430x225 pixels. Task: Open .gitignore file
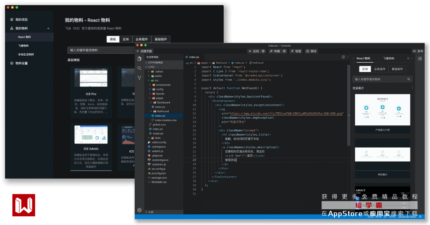164,156
